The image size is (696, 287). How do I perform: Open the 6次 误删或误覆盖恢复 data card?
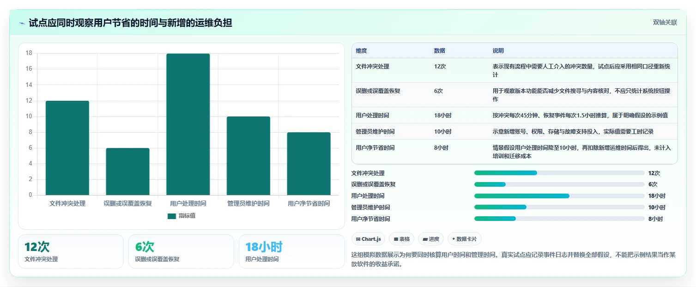(181, 251)
